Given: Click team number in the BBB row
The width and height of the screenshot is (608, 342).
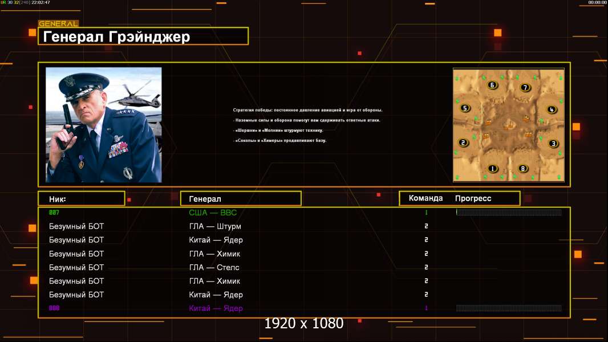Looking at the screenshot, I should [426, 308].
